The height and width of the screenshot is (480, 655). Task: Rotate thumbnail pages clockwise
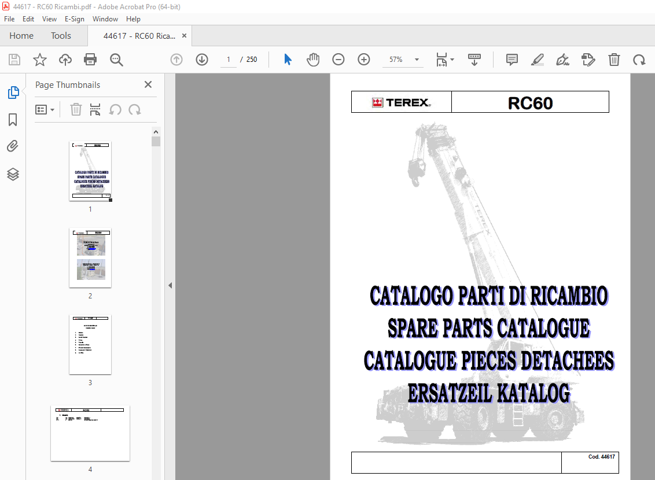134,110
